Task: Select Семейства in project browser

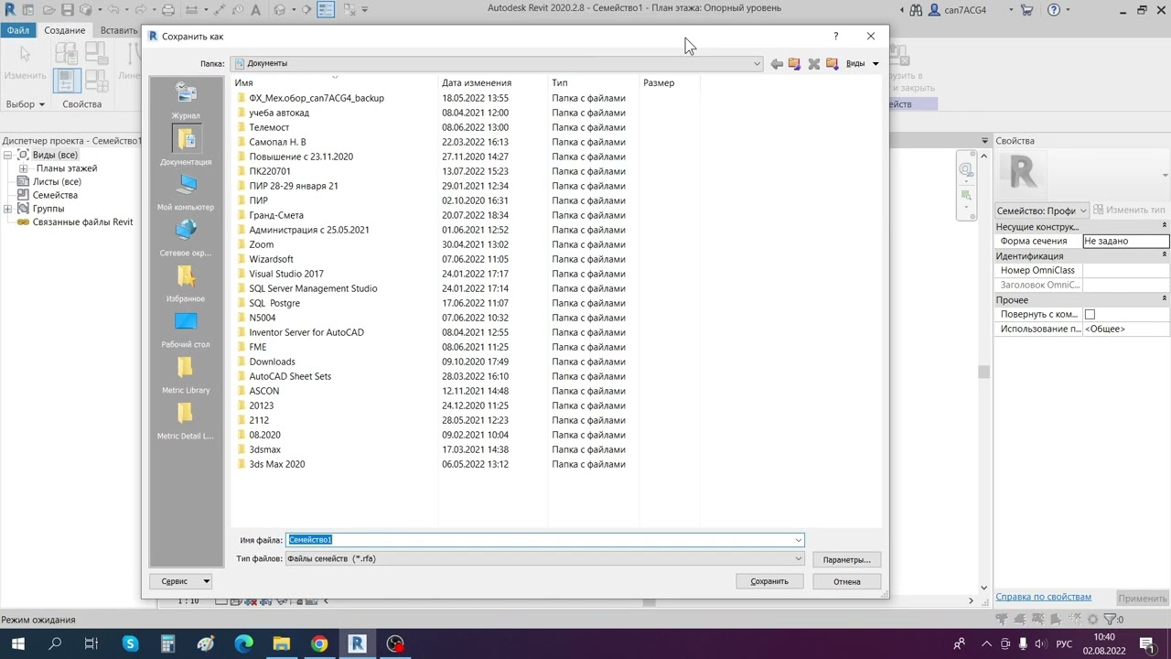Action: [x=55, y=195]
